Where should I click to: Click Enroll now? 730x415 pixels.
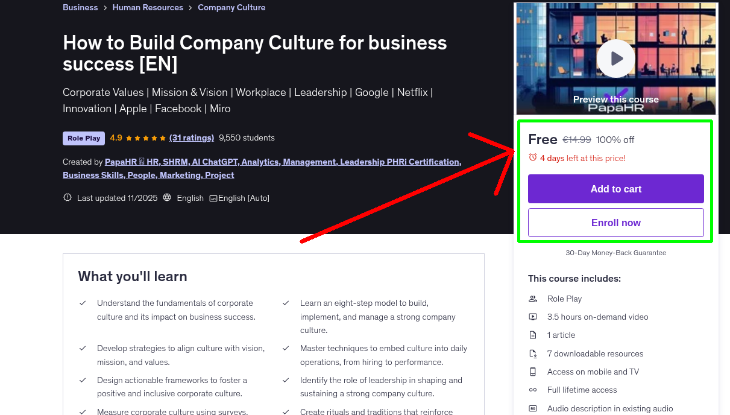(x=615, y=222)
